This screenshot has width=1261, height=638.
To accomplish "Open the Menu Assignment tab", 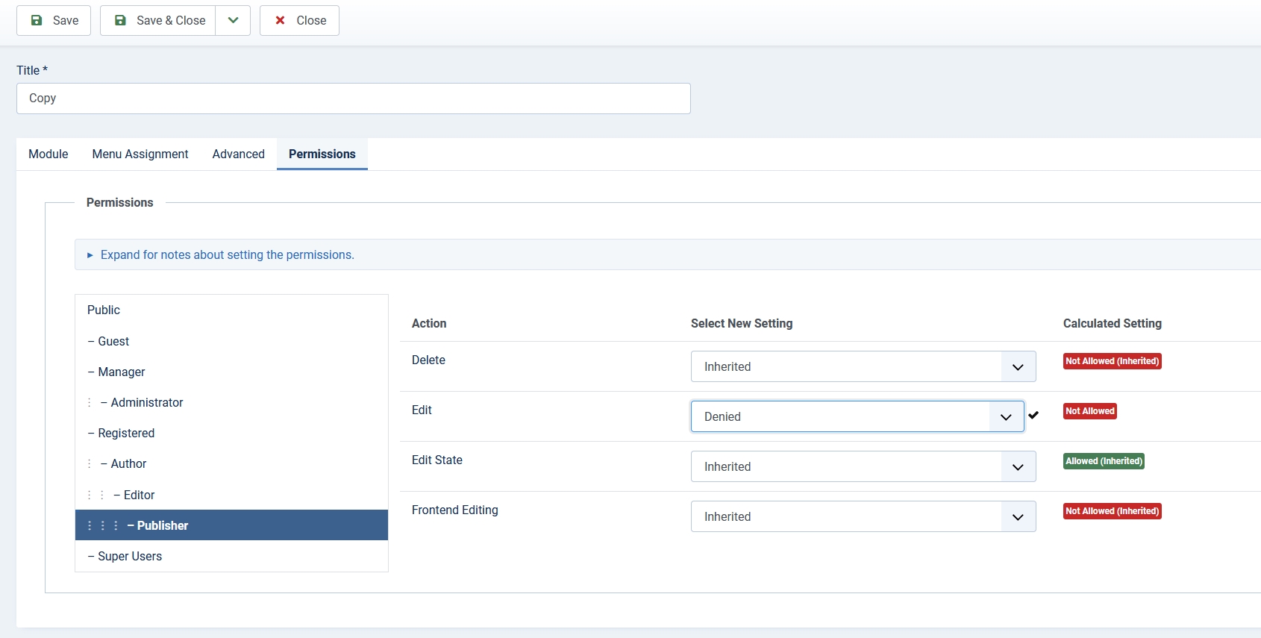I will click(140, 154).
